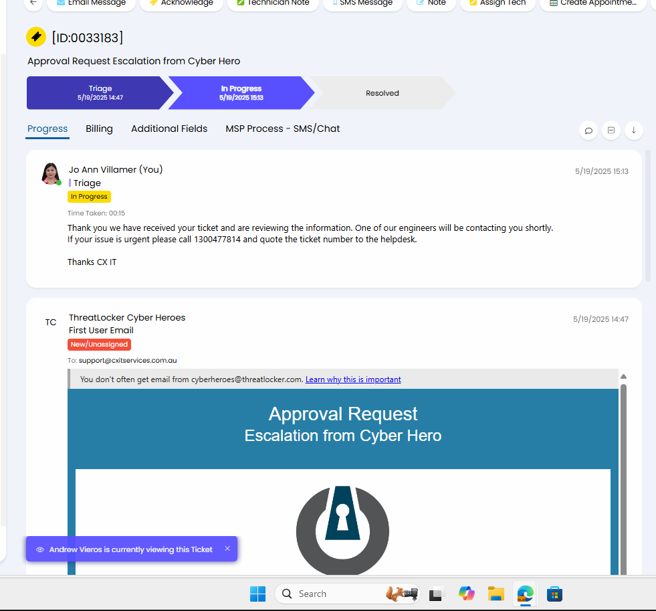Click 'ThreatLocker Cyber Heroes' sender name
The width and height of the screenshot is (656, 611).
coord(127,317)
